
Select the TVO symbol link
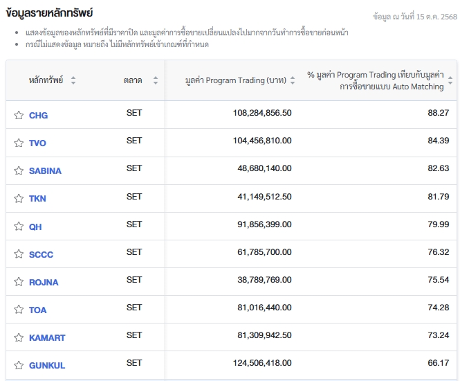(x=37, y=143)
